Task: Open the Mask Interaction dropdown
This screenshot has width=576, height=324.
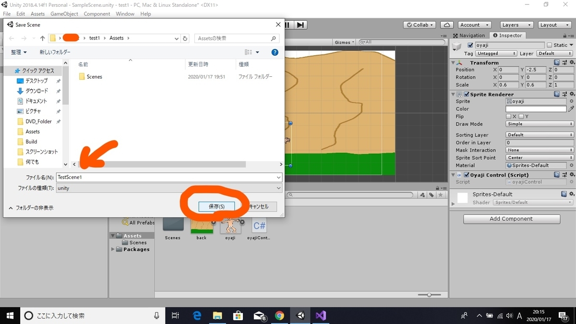Action: point(540,150)
